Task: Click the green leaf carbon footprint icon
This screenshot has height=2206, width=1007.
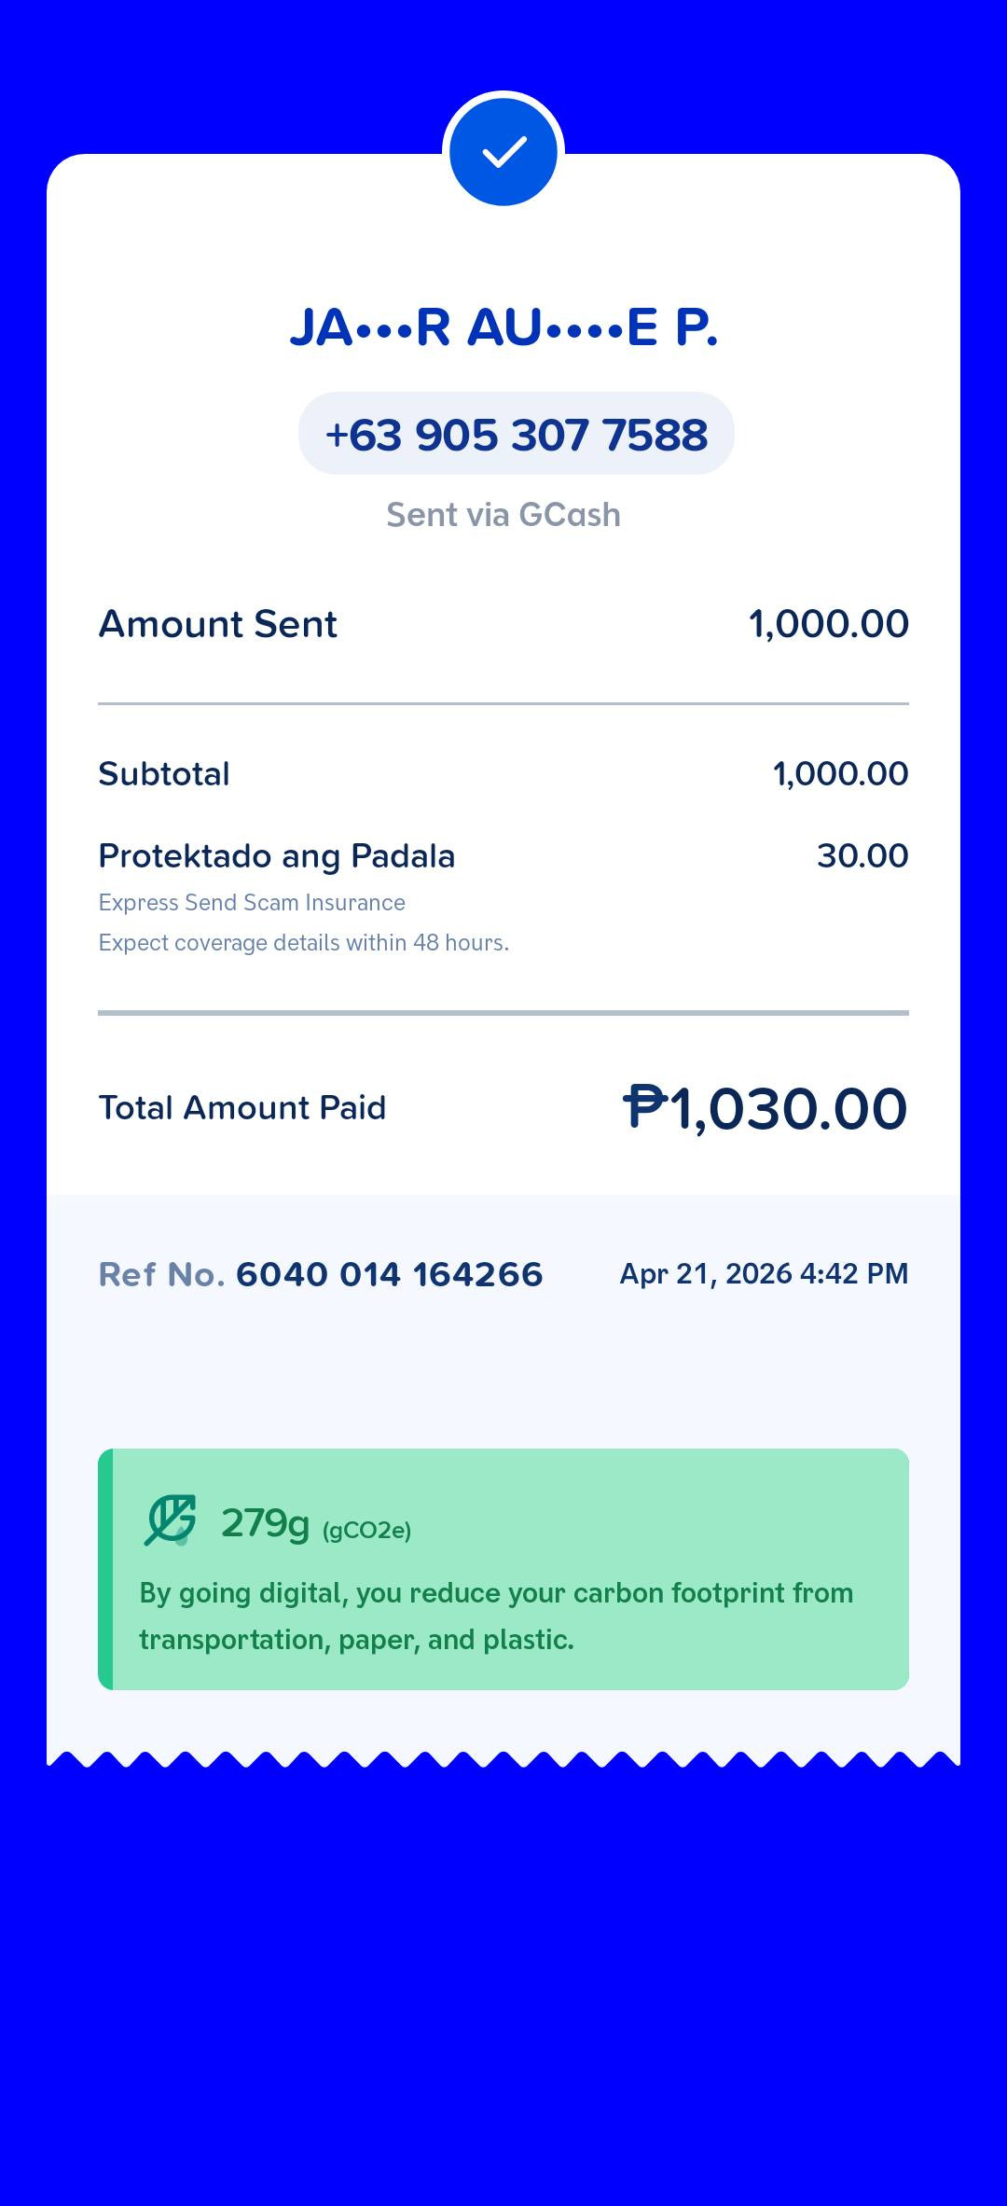Action: coord(171,1520)
